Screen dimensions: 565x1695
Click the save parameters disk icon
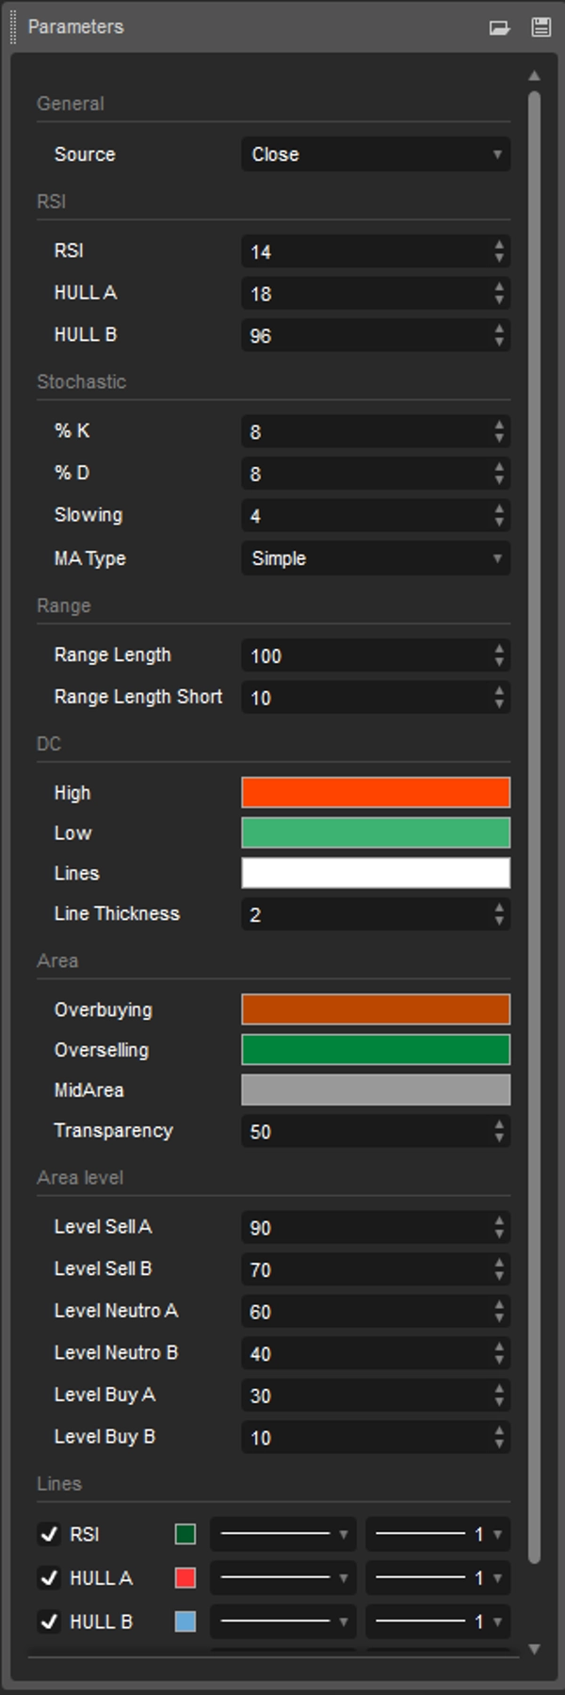(x=541, y=27)
